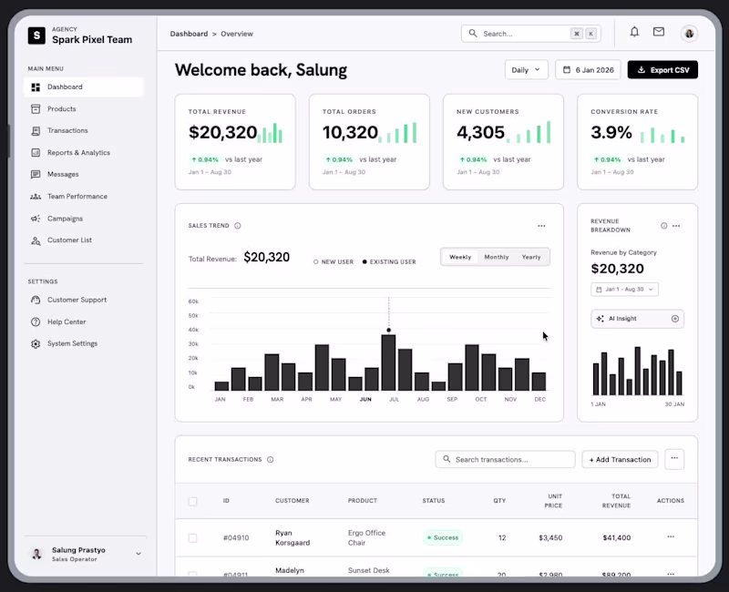Click the Spark Pixel Team logo icon

[36, 36]
